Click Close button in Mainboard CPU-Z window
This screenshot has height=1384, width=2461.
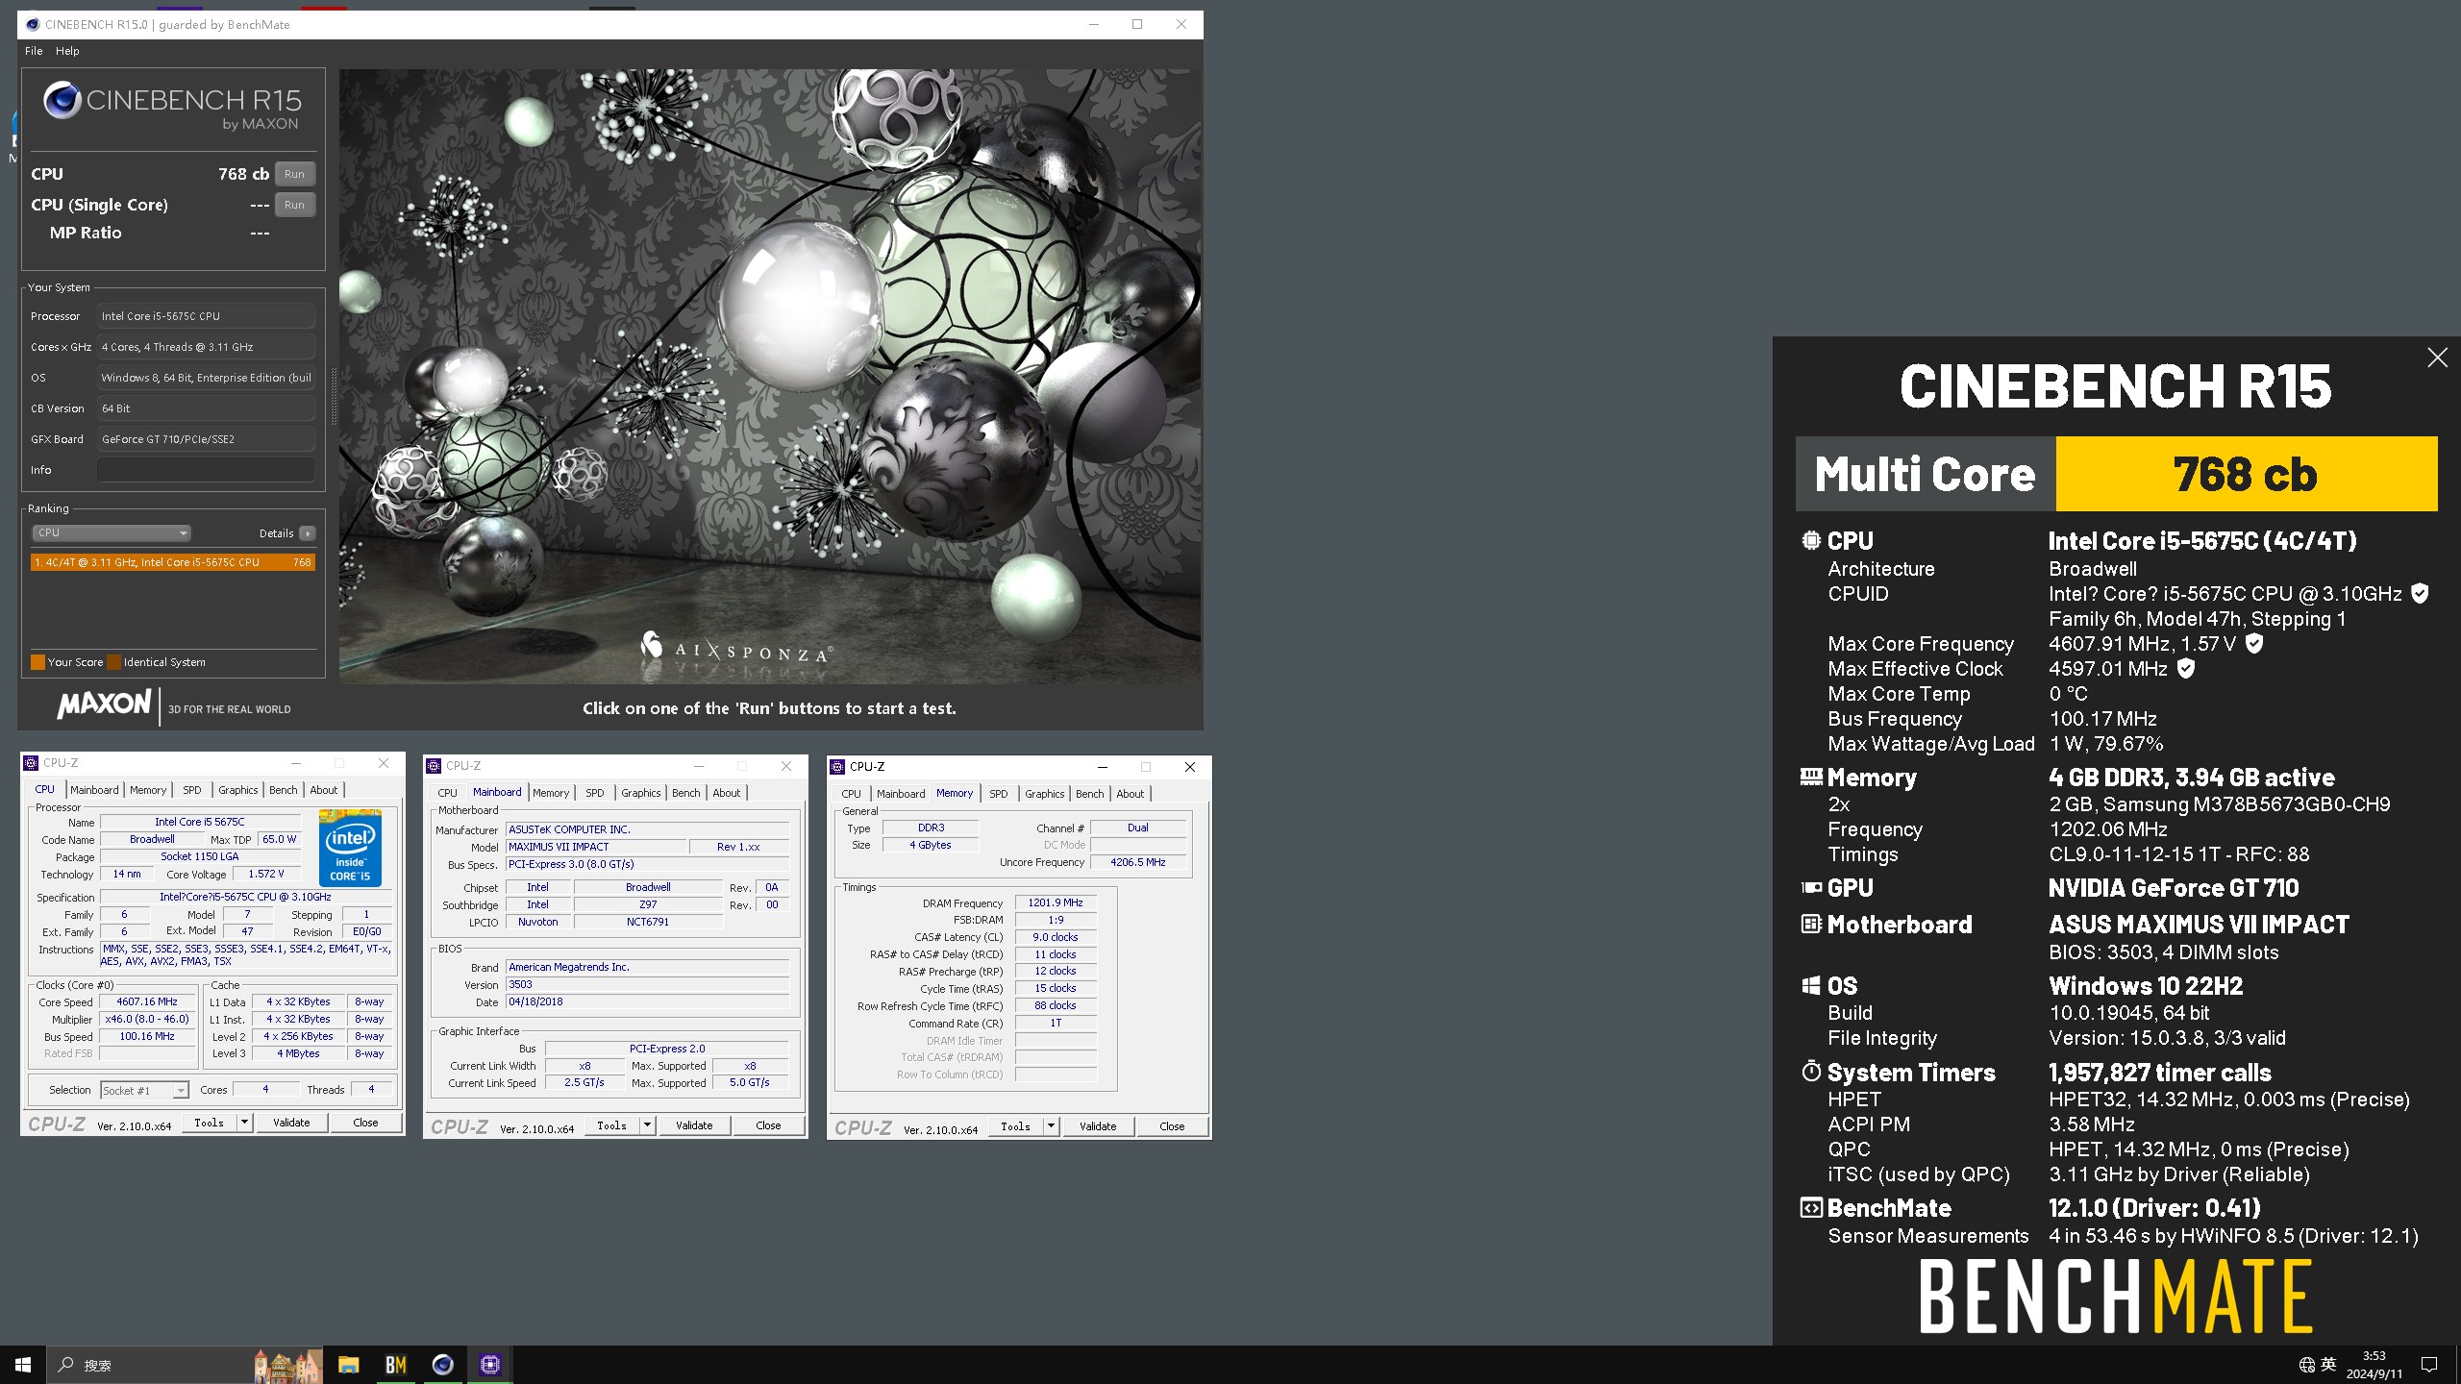pos(768,1125)
